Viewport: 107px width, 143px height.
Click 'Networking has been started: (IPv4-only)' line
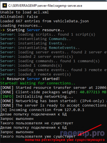click(x=54, y=101)
